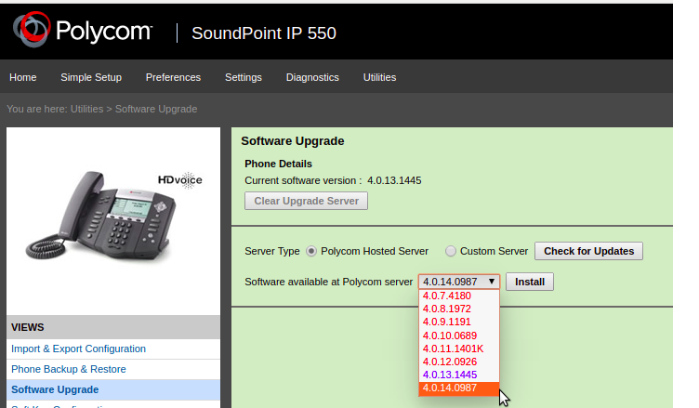699x408 pixels.
Task: Choose version 4.0.7.4180 from the list
Action: coord(459,296)
